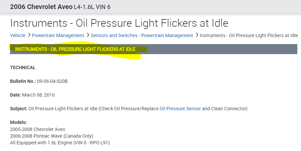301x151 pixels.
Task: Click the chevron following Powertrain Management breadcrumb
Action: pyautogui.click(x=88, y=35)
